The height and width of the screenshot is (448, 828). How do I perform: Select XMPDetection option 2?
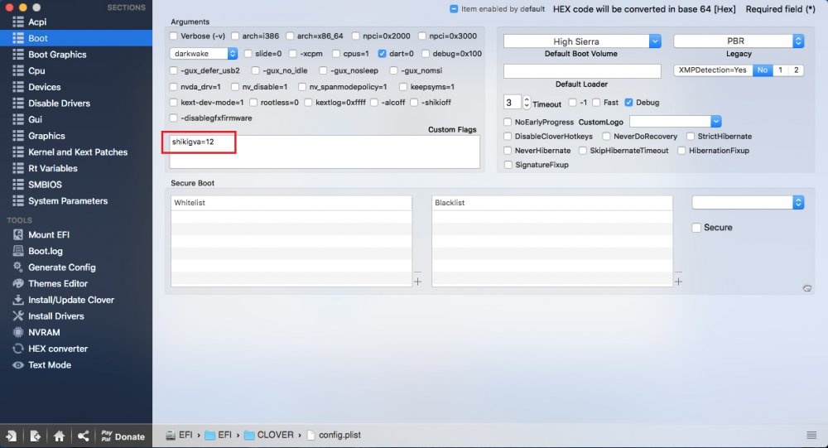click(x=796, y=70)
